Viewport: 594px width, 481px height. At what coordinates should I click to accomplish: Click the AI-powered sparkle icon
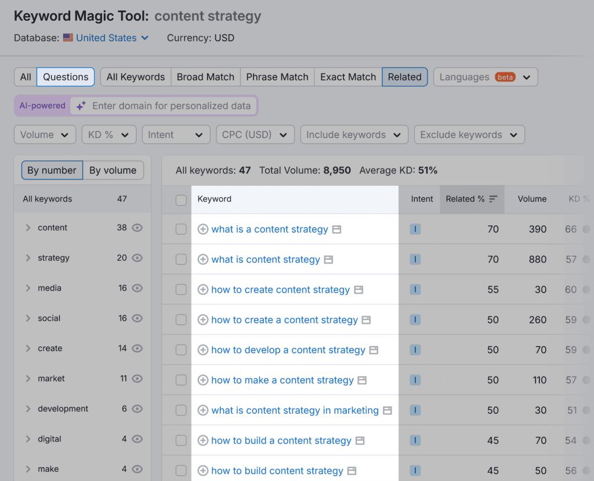click(x=80, y=106)
